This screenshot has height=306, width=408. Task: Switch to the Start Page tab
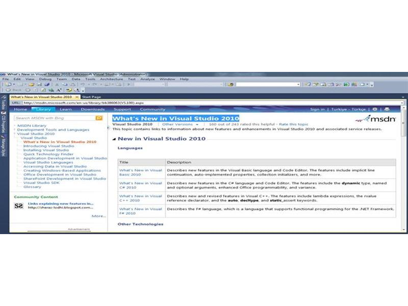click(x=91, y=97)
